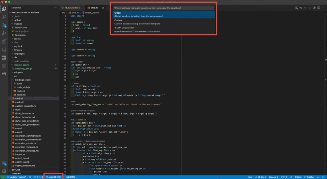Expand the node_modules folder

point(34,61)
